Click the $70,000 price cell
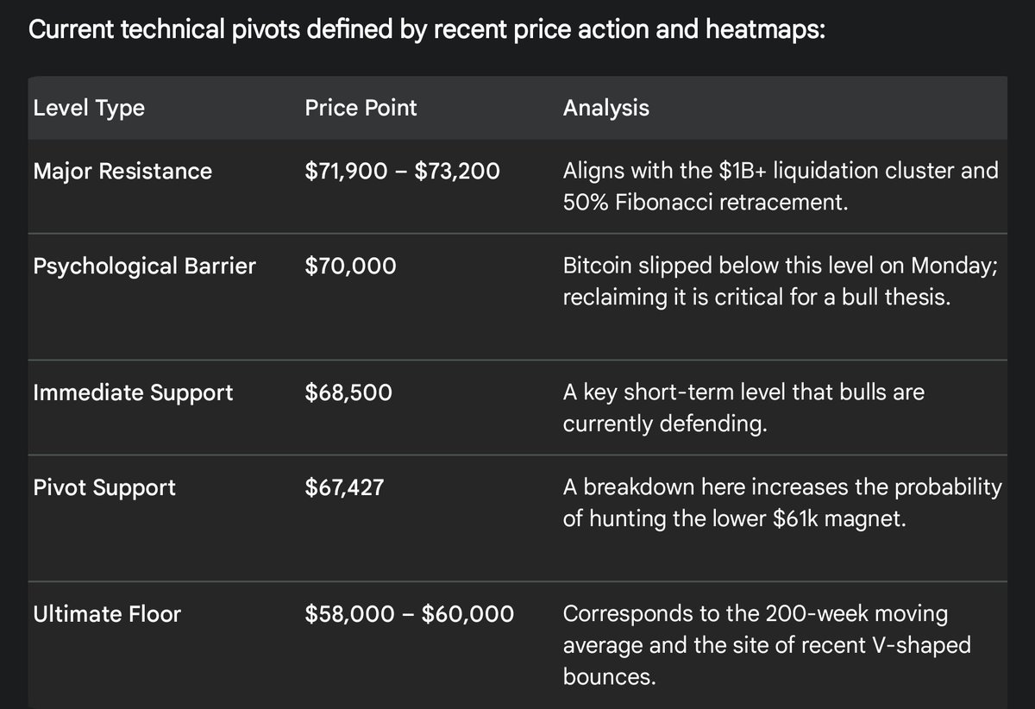 (x=351, y=266)
